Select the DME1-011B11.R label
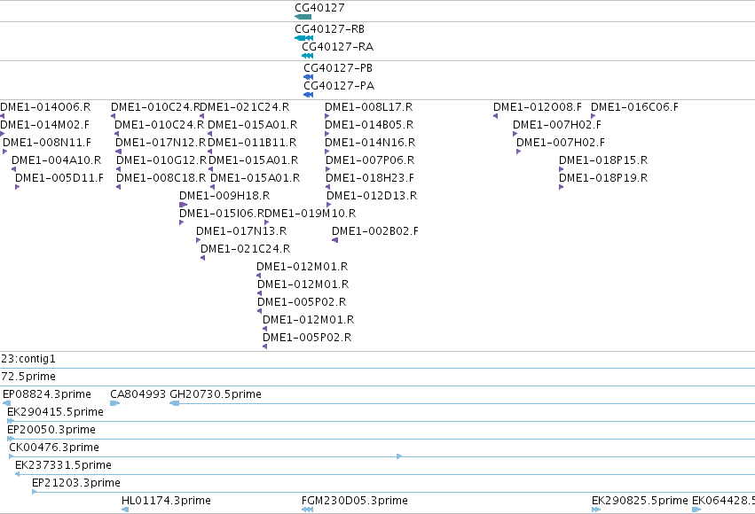The height and width of the screenshot is (514, 755). coord(252,143)
